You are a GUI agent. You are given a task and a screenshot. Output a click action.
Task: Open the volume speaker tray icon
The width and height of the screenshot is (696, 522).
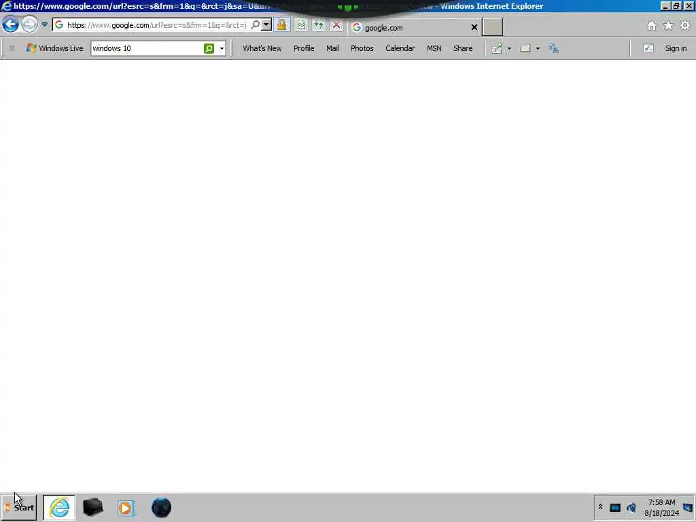coord(631,507)
